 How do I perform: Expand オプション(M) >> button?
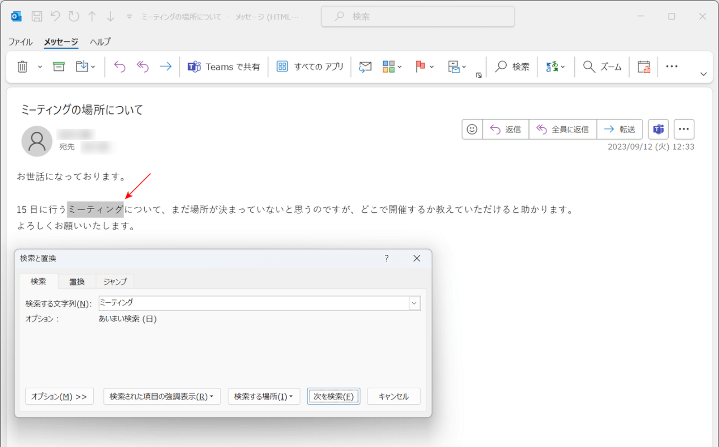tap(59, 396)
